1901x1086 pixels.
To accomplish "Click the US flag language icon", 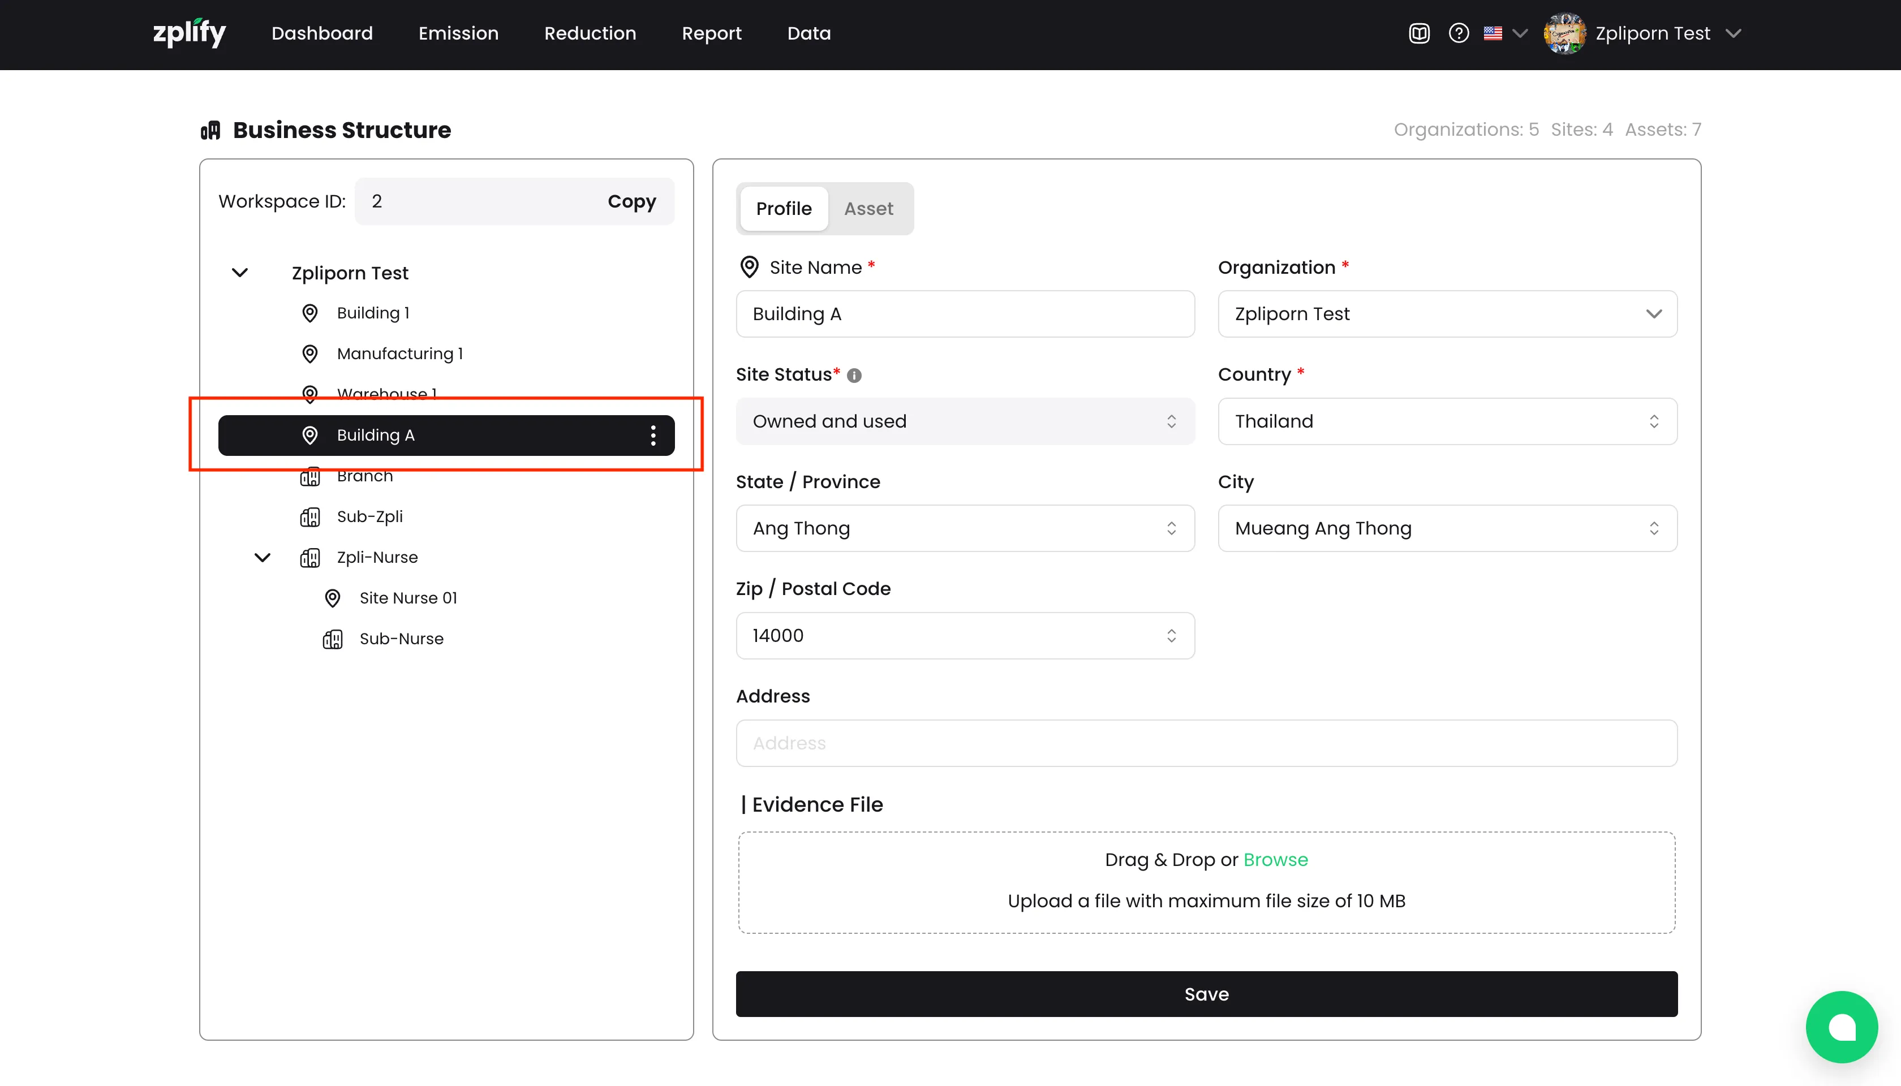I will click(1493, 33).
